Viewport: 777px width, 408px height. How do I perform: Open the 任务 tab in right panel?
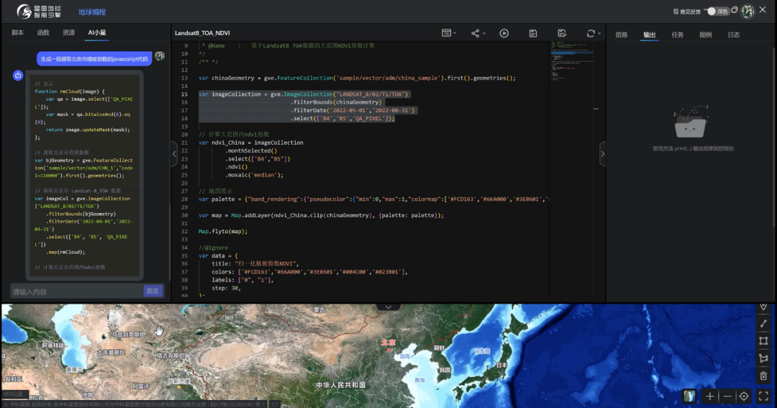pos(678,35)
